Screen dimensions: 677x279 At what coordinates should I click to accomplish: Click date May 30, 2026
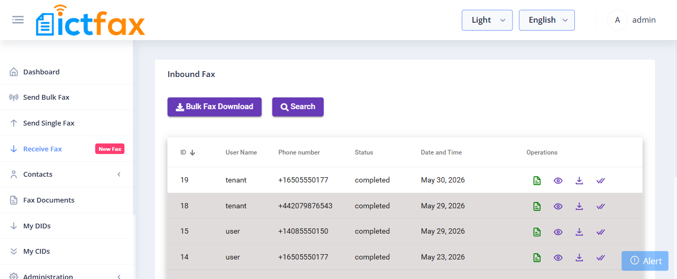443,180
